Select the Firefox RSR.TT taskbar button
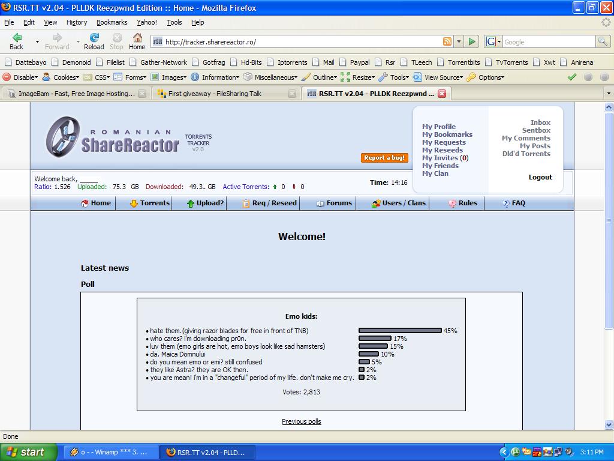Viewport: 614px width, 461px height. (x=207, y=452)
